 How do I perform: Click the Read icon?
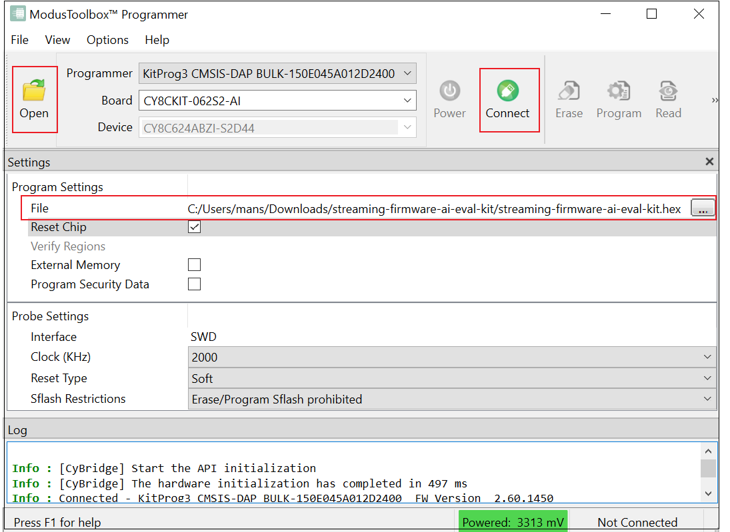[668, 91]
